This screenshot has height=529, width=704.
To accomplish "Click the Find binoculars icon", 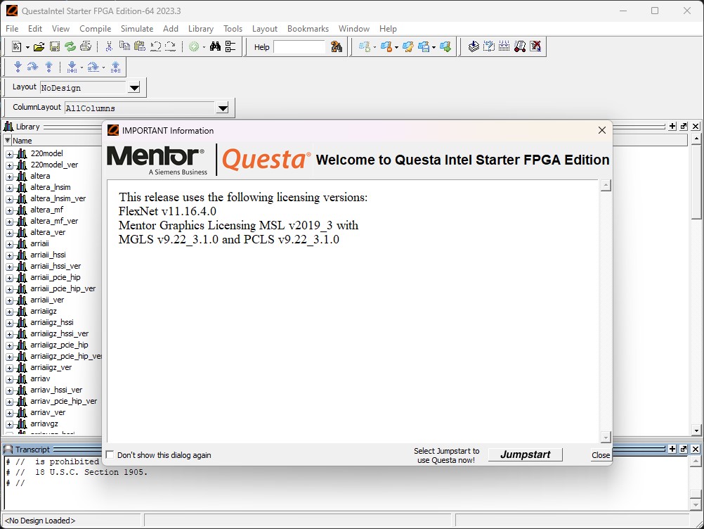I will pyautogui.click(x=215, y=46).
